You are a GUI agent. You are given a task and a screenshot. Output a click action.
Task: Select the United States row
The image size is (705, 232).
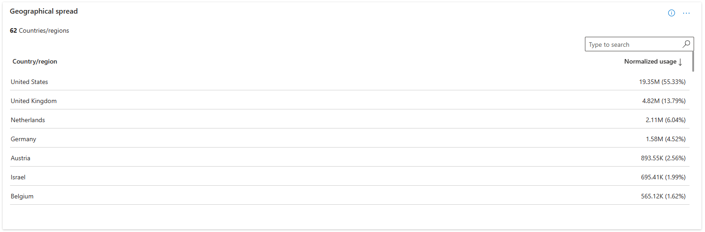click(350, 81)
